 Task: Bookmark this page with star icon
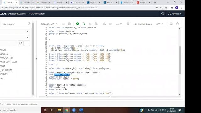[166, 8]
